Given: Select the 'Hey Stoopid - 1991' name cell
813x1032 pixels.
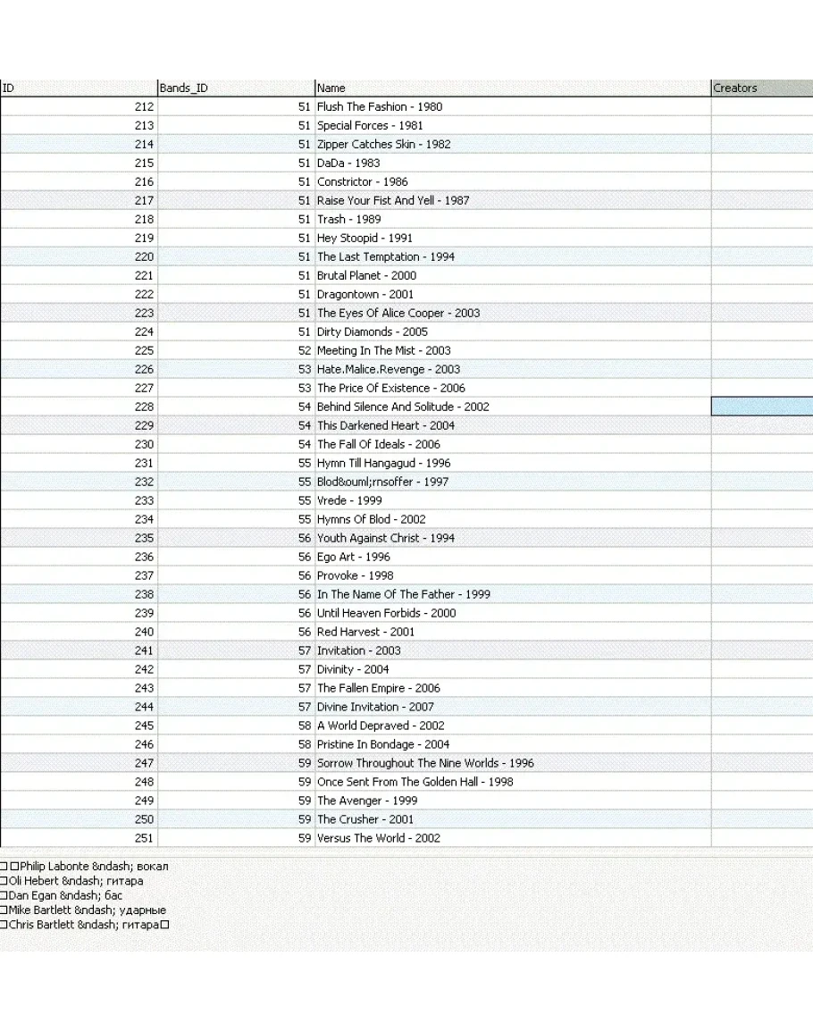Looking at the screenshot, I should [365, 238].
